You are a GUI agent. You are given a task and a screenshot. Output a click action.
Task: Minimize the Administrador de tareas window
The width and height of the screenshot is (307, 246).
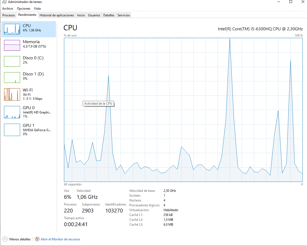[x=279, y=2]
